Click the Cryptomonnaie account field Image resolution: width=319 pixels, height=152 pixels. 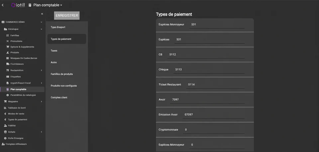pyautogui.click(x=214, y=130)
